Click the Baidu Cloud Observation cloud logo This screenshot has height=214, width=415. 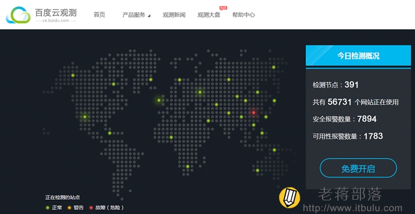tap(18, 15)
